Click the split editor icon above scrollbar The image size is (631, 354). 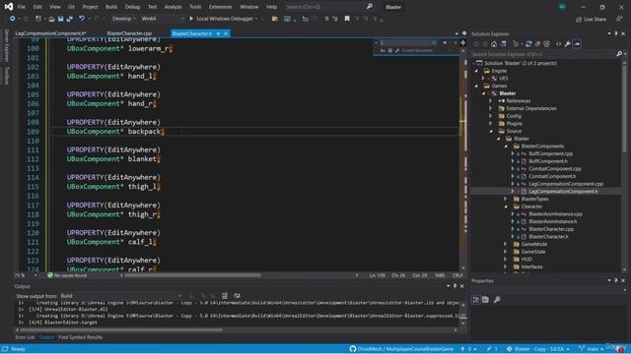point(462,42)
